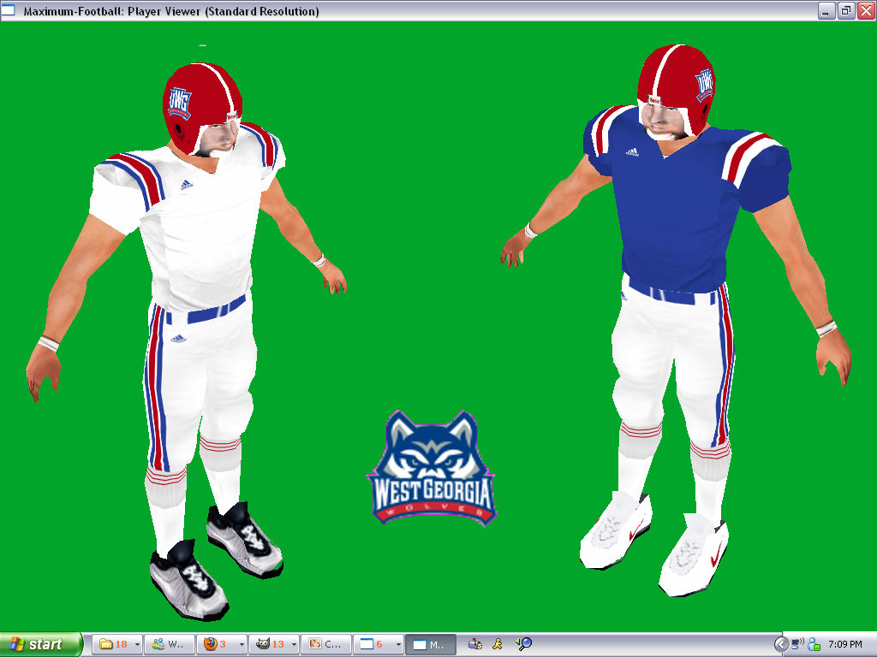The width and height of the screenshot is (877, 657).
Task: Open the Windows Start menu
Action: 41,644
